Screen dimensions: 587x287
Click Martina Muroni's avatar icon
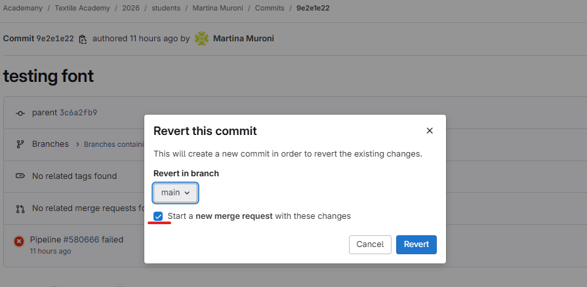201,39
